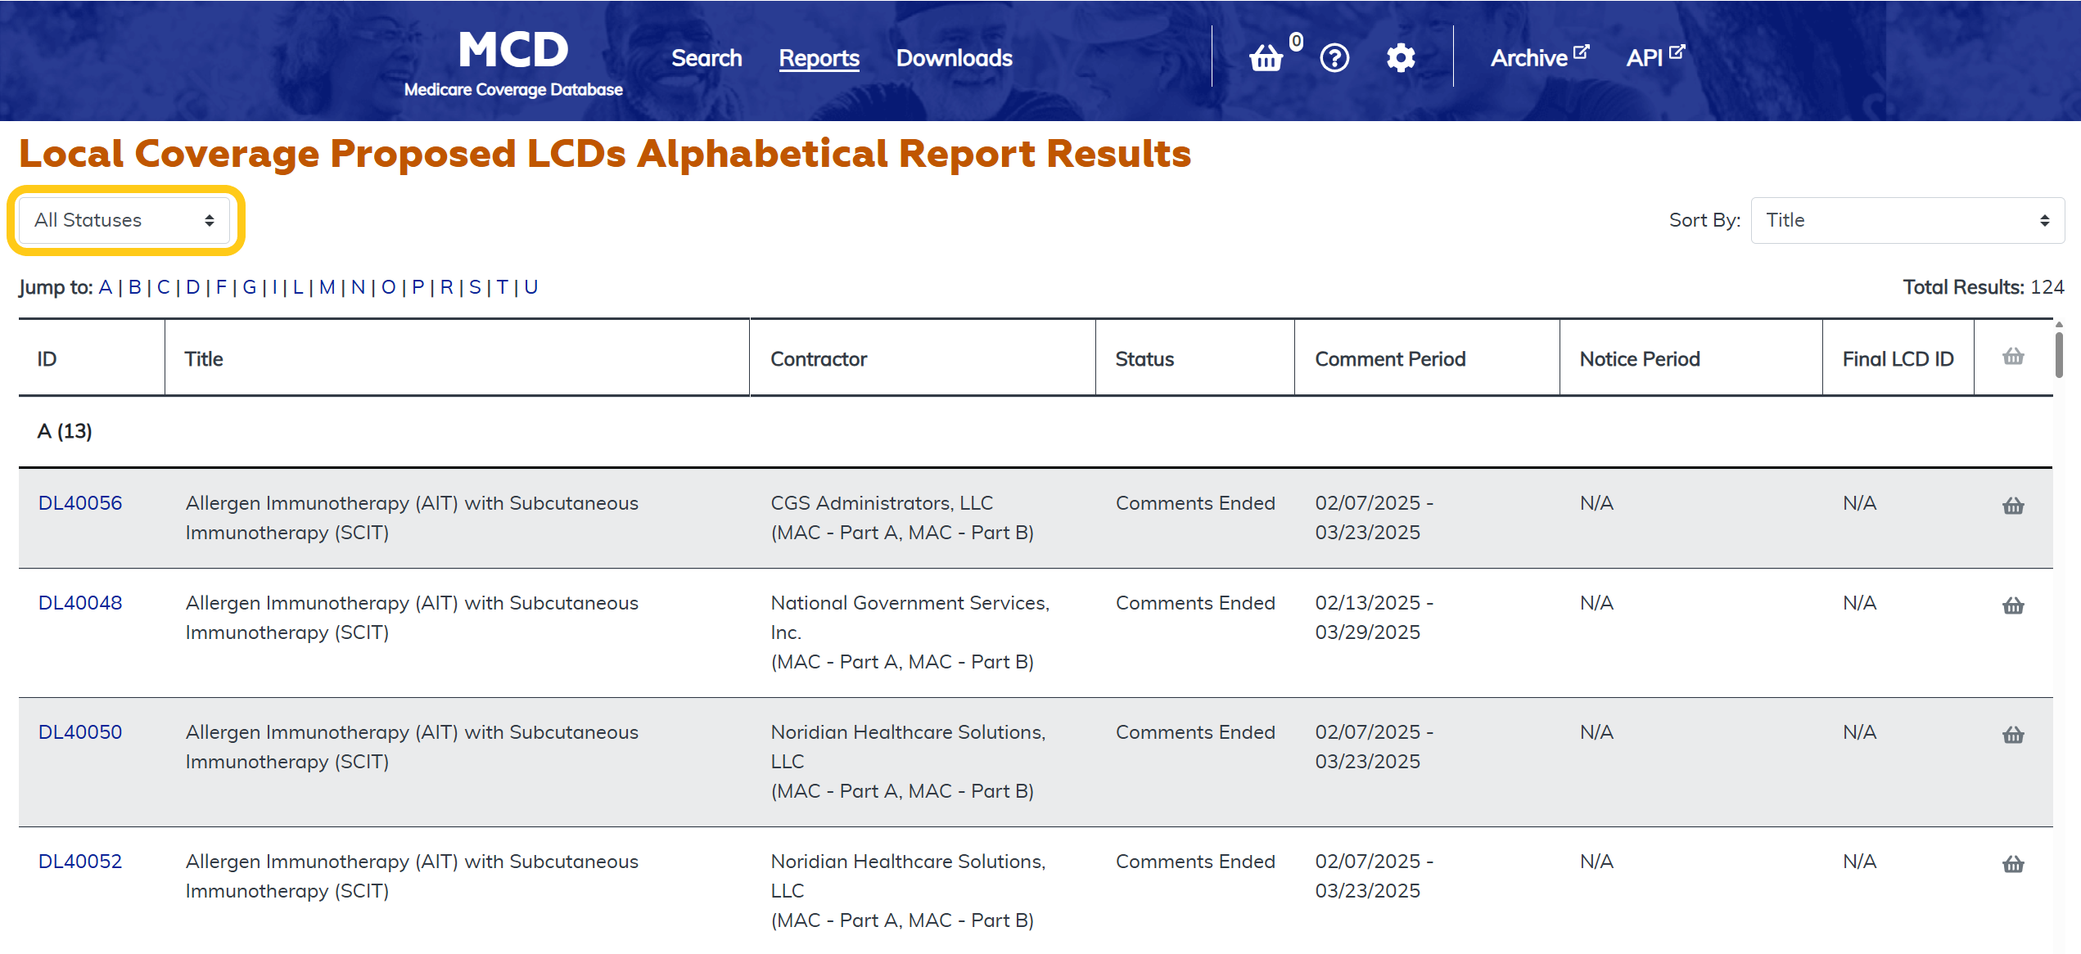Image resolution: width=2081 pixels, height=954 pixels.
Task: Add DL40050 row to basket
Action: tap(2013, 735)
